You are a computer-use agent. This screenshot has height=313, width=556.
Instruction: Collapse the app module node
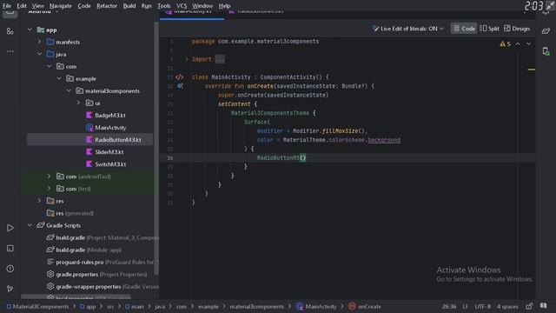[30, 30]
